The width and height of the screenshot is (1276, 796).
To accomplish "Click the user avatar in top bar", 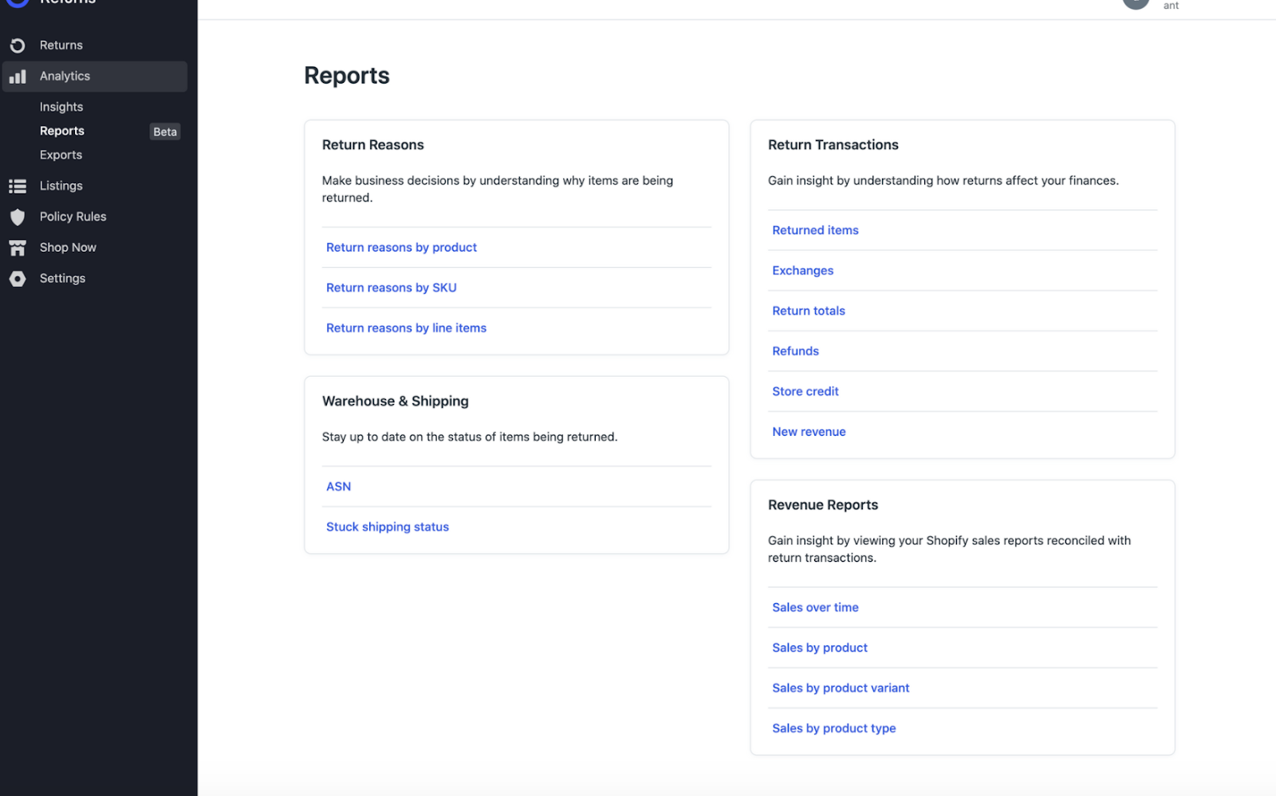I will pyautogui.click(x=1136, y=2).
